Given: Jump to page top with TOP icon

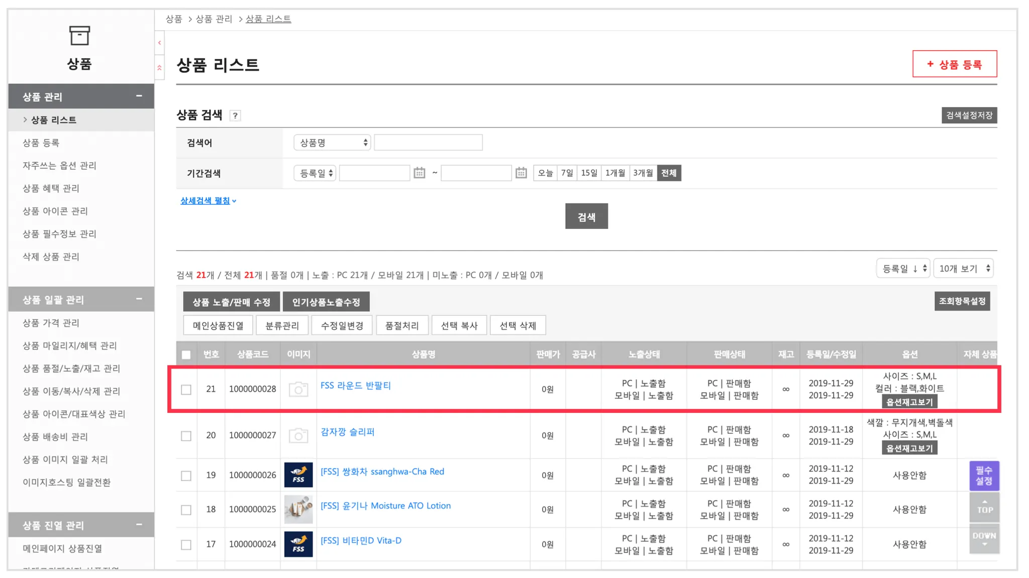Looking at the screenshot, I should tap(984, 508).
